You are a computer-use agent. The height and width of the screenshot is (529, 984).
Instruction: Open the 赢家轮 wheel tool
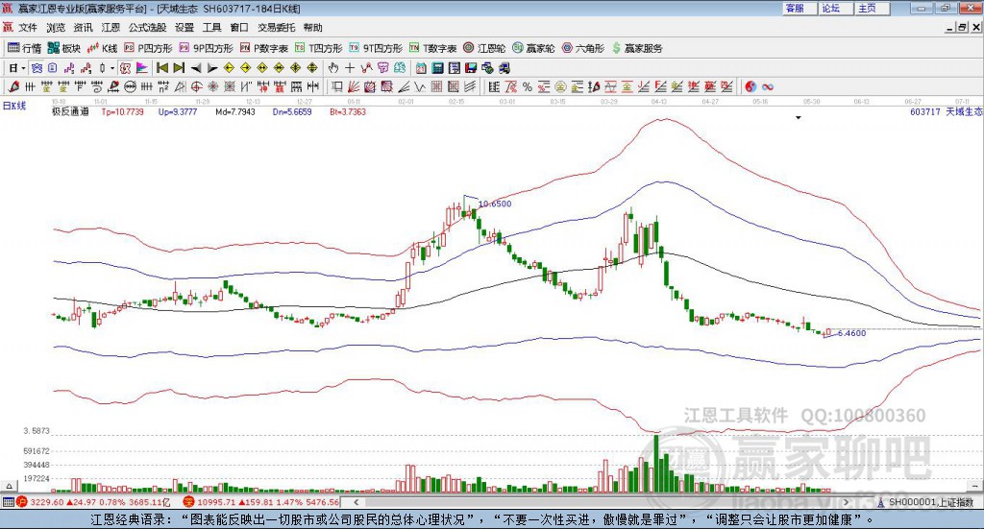tap(533, 48)
